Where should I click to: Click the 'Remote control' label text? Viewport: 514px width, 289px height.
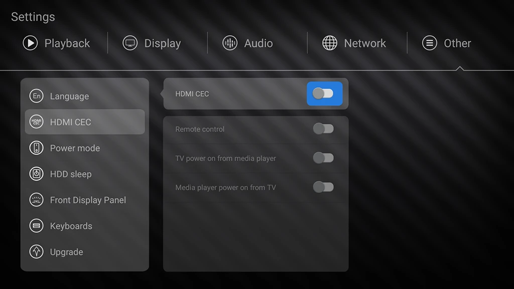[x=200, y=129]
